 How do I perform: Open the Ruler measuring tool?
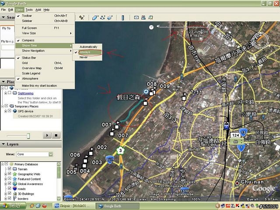123,17
